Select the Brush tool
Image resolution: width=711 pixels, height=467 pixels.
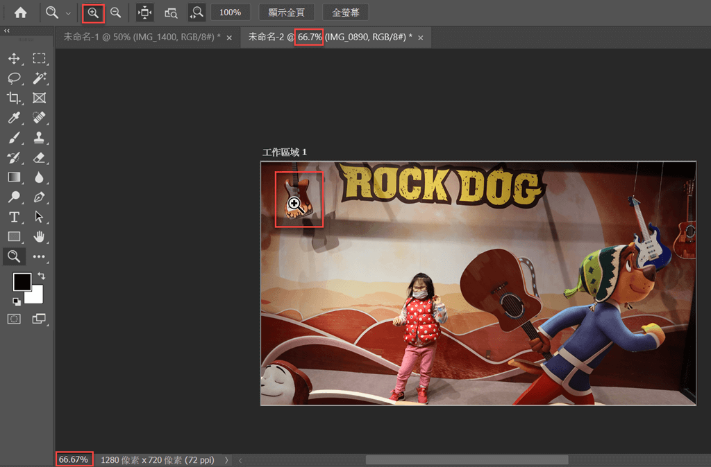[x=14, y=138]
